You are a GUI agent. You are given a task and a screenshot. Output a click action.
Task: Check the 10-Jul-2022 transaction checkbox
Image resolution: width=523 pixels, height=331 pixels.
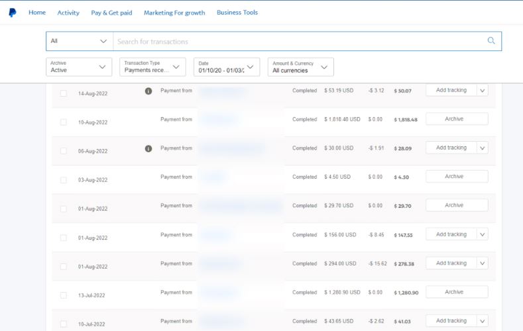pyautogui.click(x=64, y=324)
